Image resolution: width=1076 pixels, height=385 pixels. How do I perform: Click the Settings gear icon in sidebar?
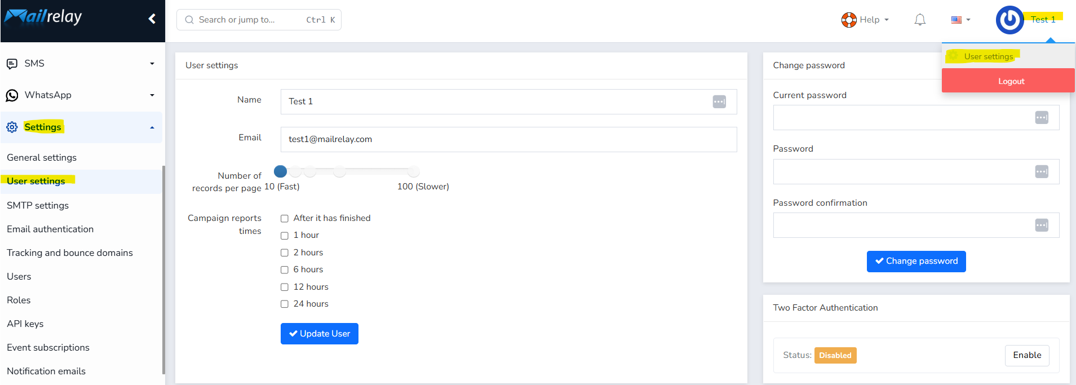click(12, 127)
